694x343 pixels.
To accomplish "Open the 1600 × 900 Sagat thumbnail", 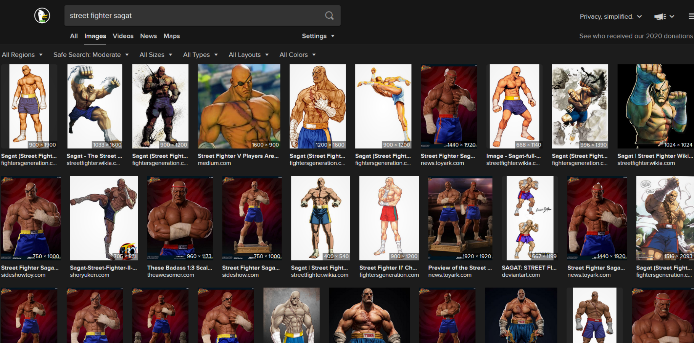I will tap(239, 106).
